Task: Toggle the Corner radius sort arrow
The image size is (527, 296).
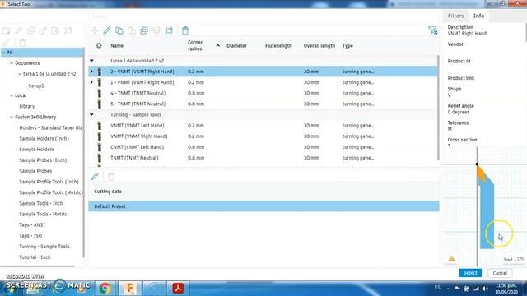Action: 217,45
